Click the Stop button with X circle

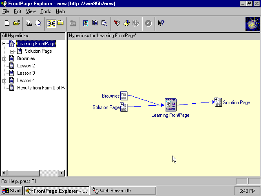[x=148, y=23]
